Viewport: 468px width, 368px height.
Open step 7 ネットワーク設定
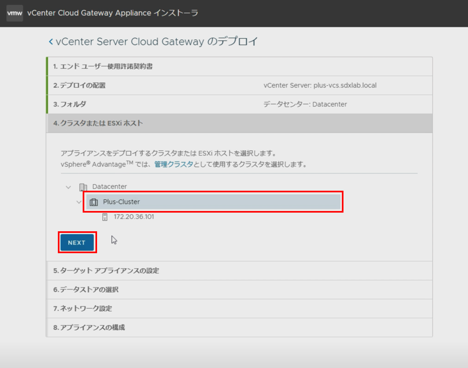pos(239,308)
